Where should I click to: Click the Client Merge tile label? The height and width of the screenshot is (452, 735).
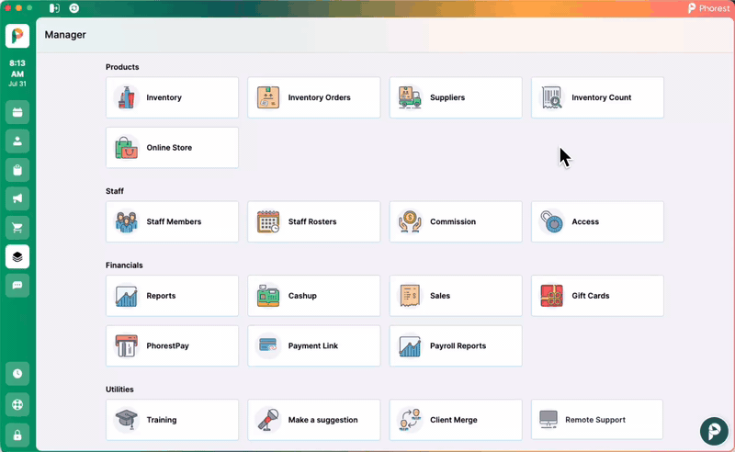[453, 420]
